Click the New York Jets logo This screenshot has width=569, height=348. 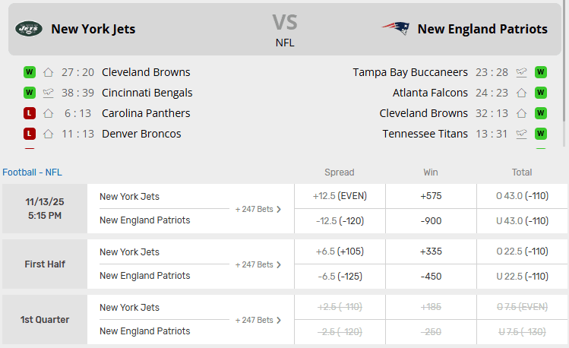click(x=29, y=29)
